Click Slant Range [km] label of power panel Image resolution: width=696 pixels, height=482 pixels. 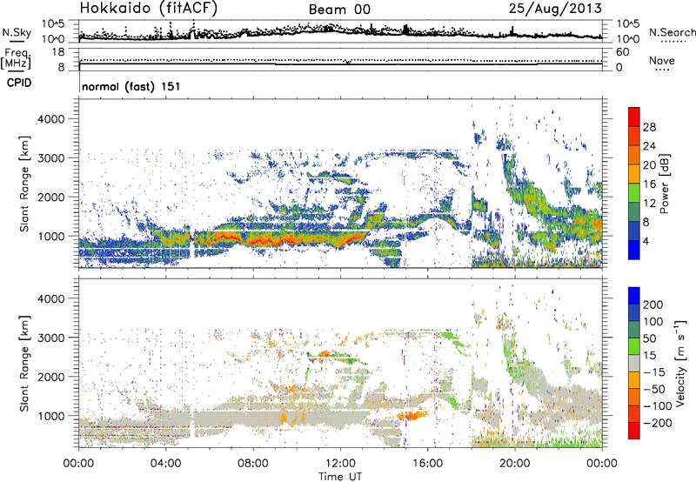(x=25, y=184)
